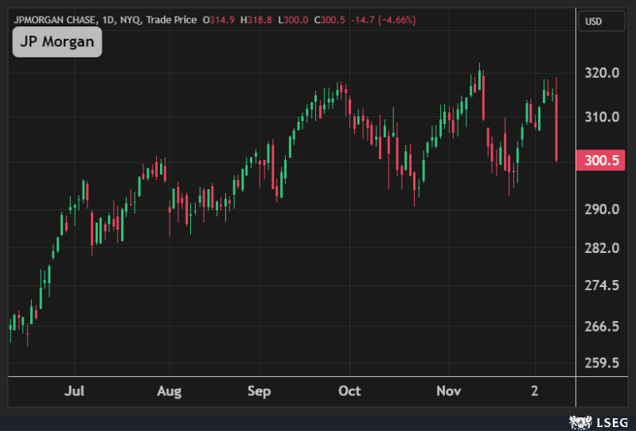Click the 259.5 price axis label
636x431 pixels.
click(602, 363)
